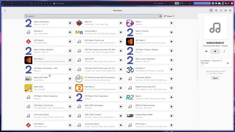235x132 pixels.
Task: Open Radio 2DAY "mobile" station card
Action: coord(100,116)
